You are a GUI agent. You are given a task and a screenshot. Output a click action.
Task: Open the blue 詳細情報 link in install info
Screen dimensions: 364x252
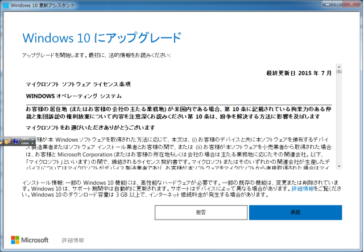pos(303,189)
